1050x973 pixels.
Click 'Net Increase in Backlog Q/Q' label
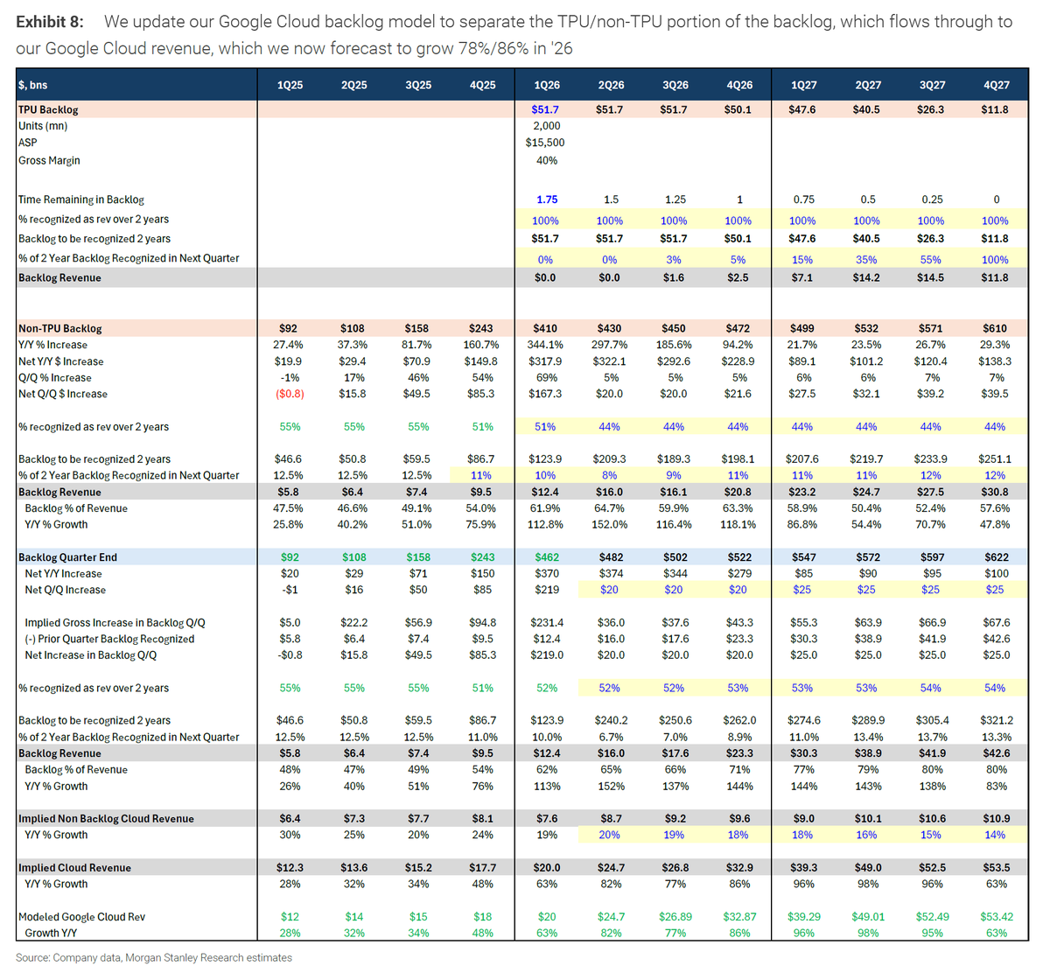point(91,655)
